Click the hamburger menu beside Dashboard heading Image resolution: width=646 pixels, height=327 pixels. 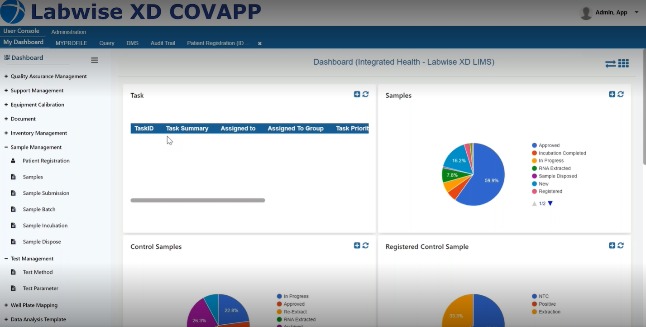(x=94, y=60)
